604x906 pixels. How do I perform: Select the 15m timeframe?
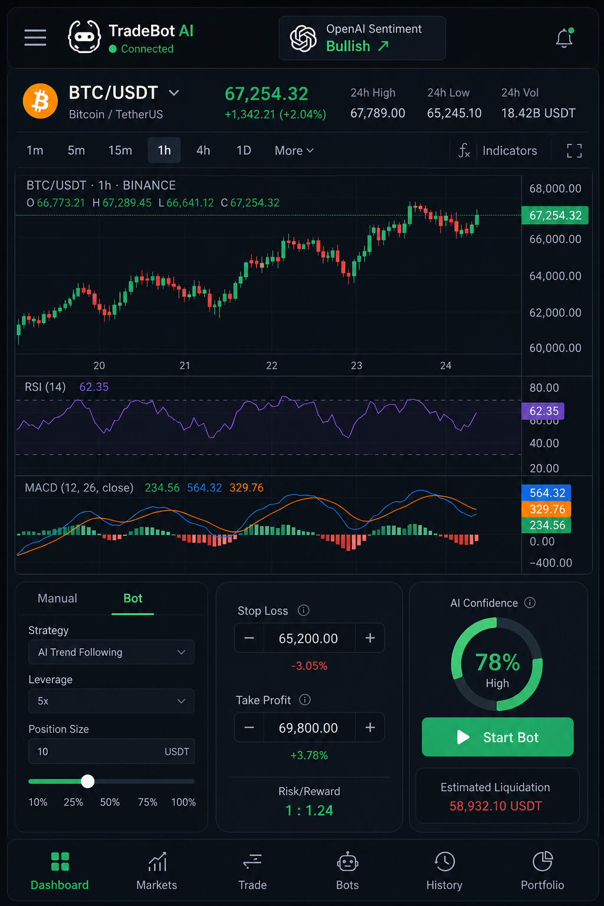click(x=120, y=150)
